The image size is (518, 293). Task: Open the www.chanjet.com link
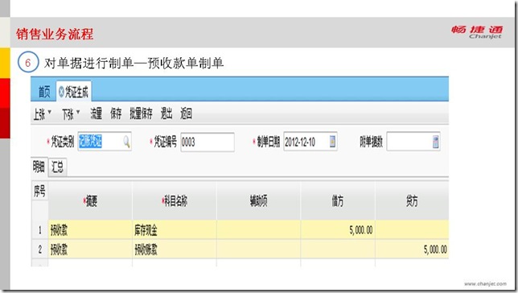[485, 283]
